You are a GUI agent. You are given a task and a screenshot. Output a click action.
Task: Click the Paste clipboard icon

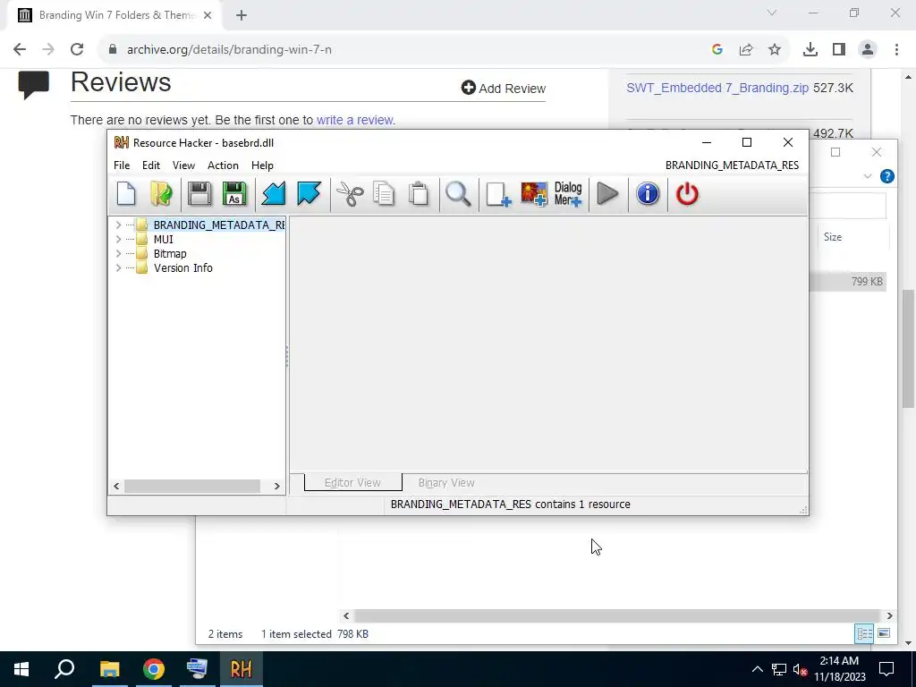(419, 194)
